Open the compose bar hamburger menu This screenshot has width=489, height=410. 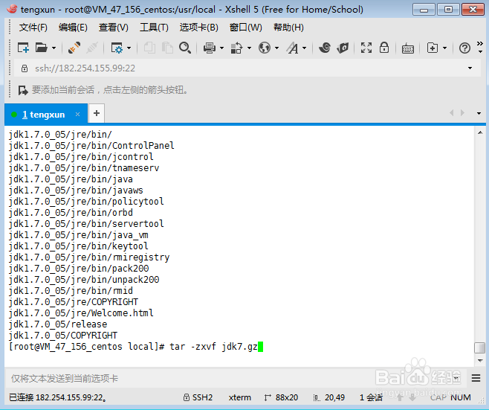476,378
